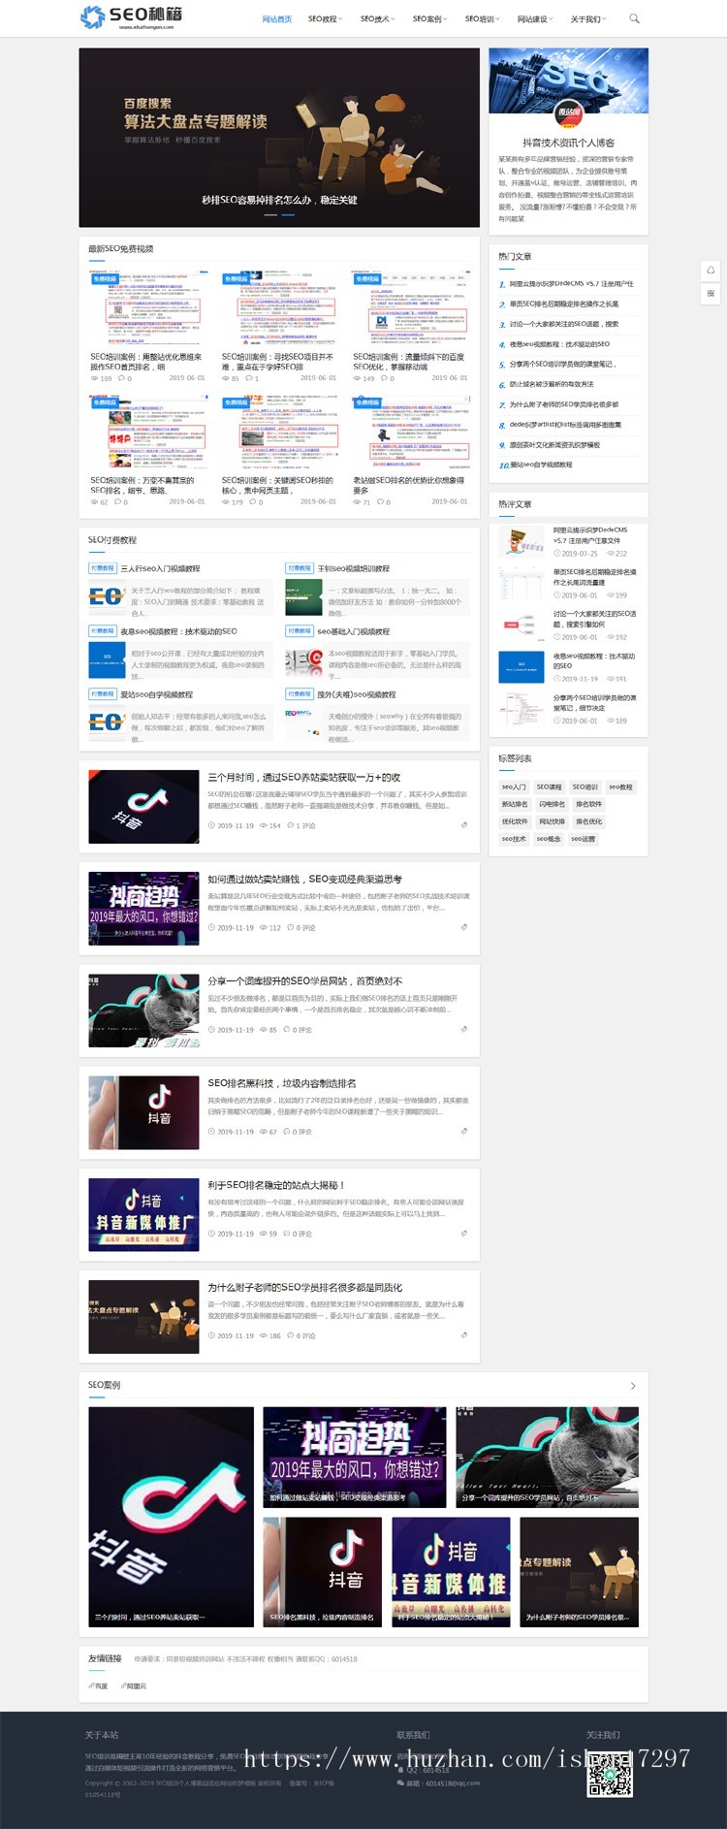
Task: Click the seo入门 tag
Action: click(514, 786)
